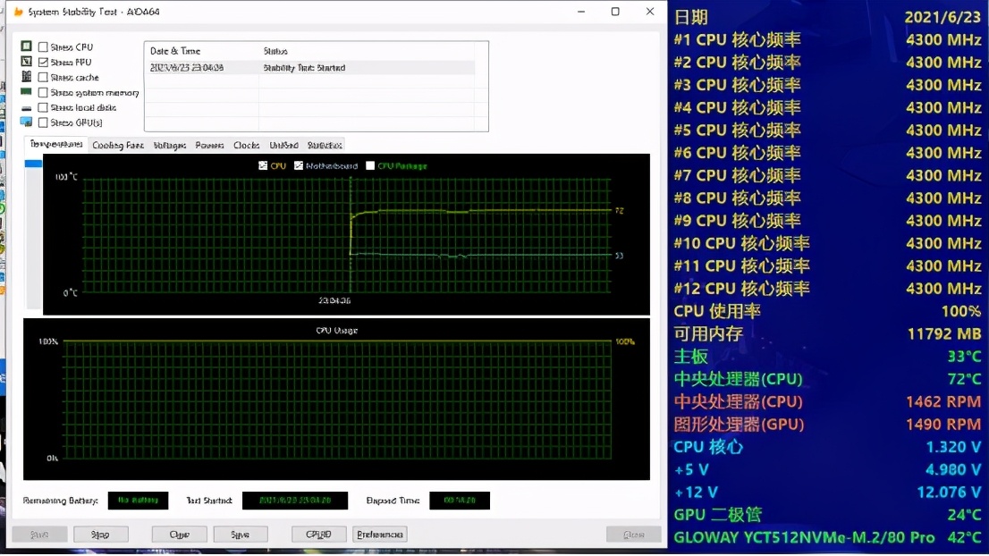The image size is (989, 556).
Task: Enable the Stress cache checkbox
Action: coord(43,77)
